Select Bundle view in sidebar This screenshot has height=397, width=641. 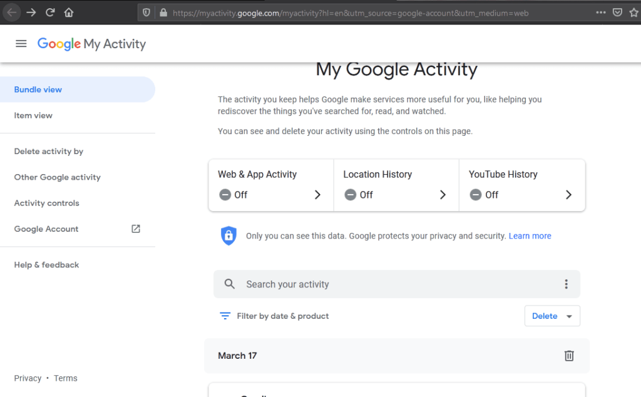pos(38,90)
